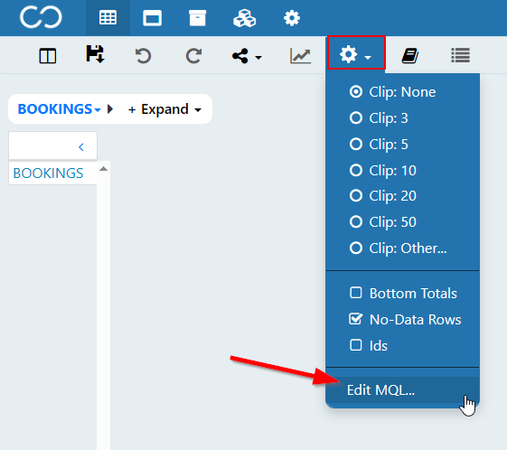
Task: Open the grid view icon in top bar
Action: (108, 18)
